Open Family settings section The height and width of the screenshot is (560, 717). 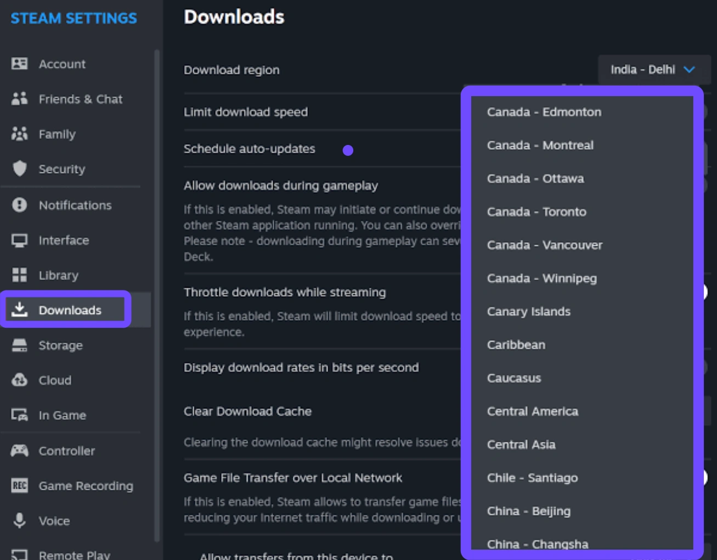pyautogui.click(x=57, y=135)
